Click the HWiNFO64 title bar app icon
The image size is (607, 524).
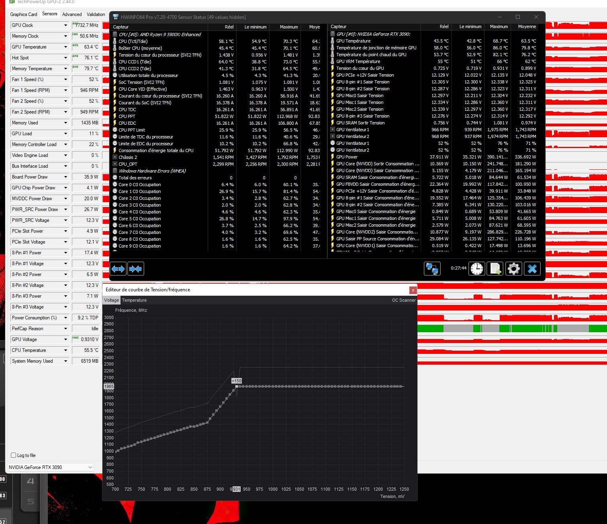coord(116,17)
